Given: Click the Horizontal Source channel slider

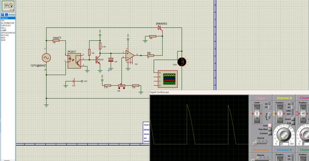Looking at the screenshot, I should coord(261,160).
